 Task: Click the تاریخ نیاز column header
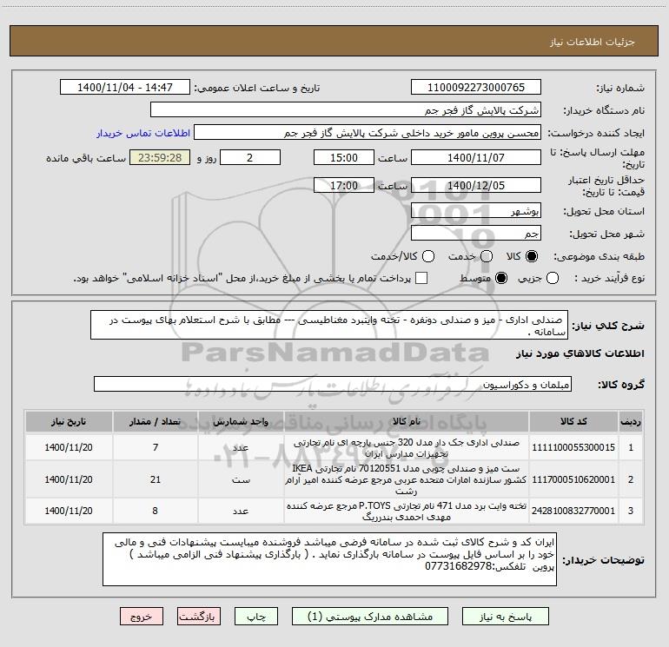[x=69, y=421]
